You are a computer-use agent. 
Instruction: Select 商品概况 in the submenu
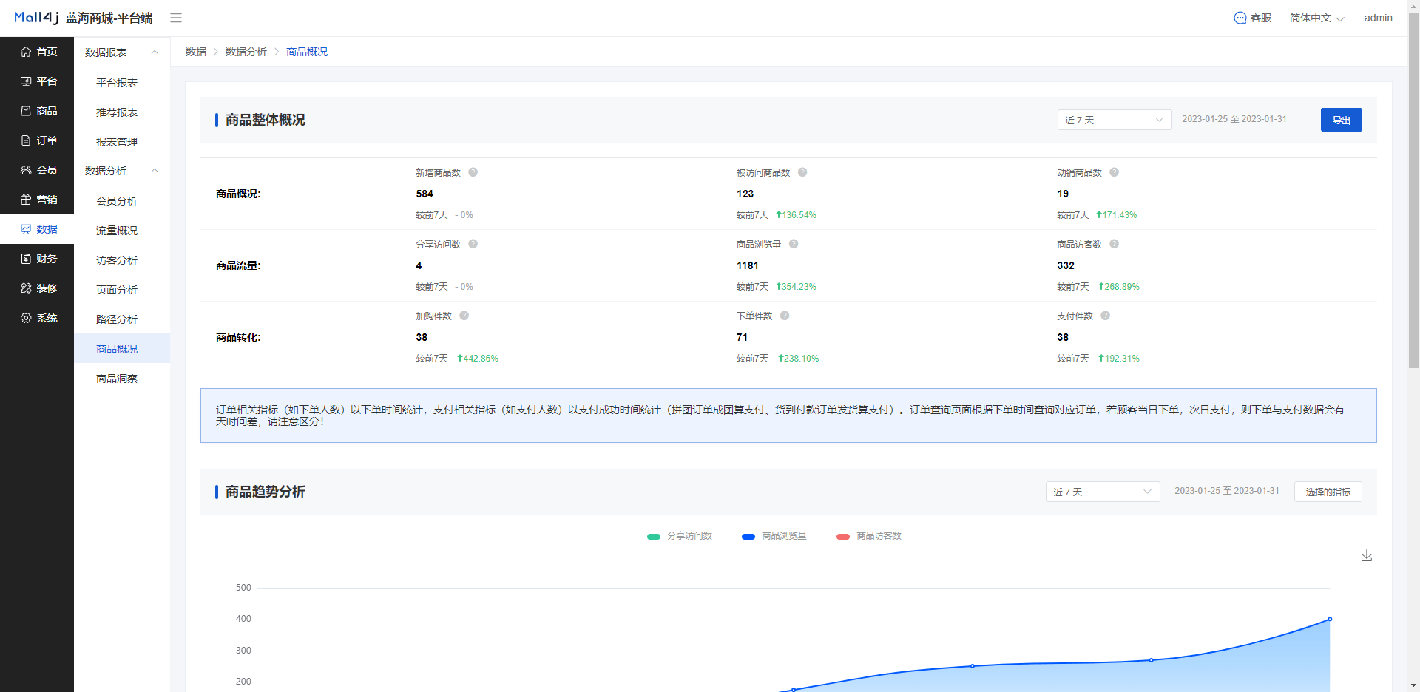pos(122,349)
